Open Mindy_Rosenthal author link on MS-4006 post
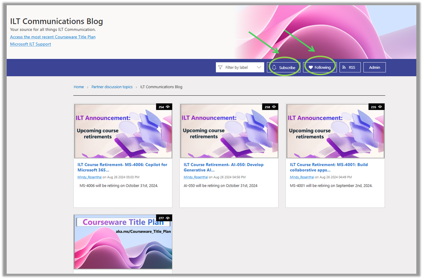 [x=90, y=177]
